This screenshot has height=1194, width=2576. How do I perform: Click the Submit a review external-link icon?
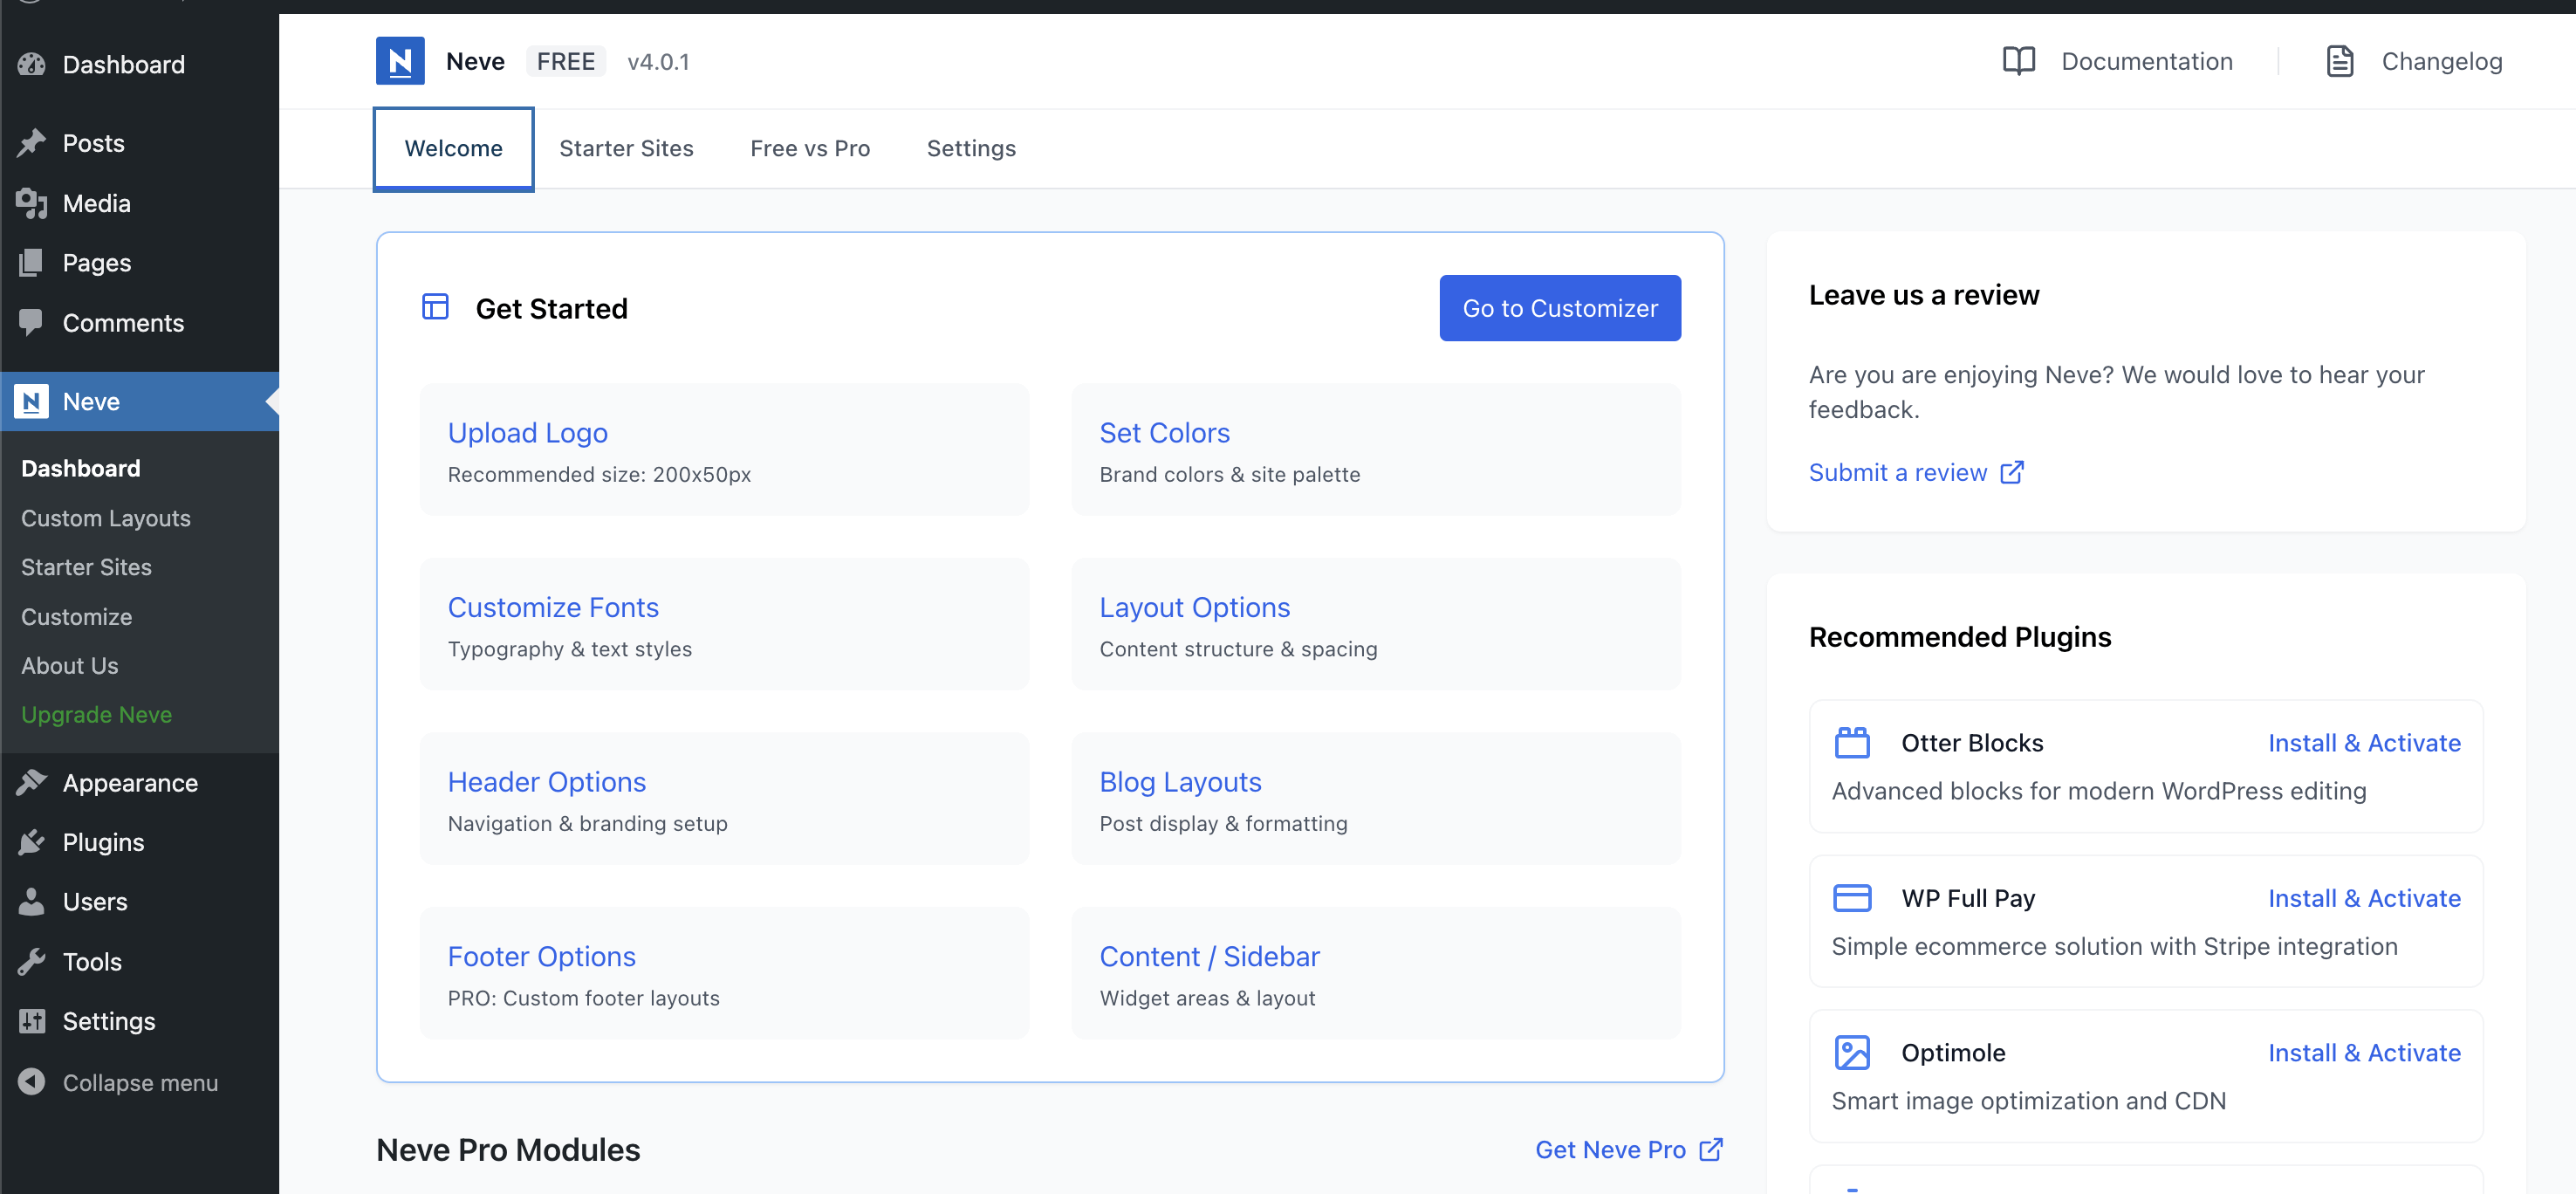2011,472
